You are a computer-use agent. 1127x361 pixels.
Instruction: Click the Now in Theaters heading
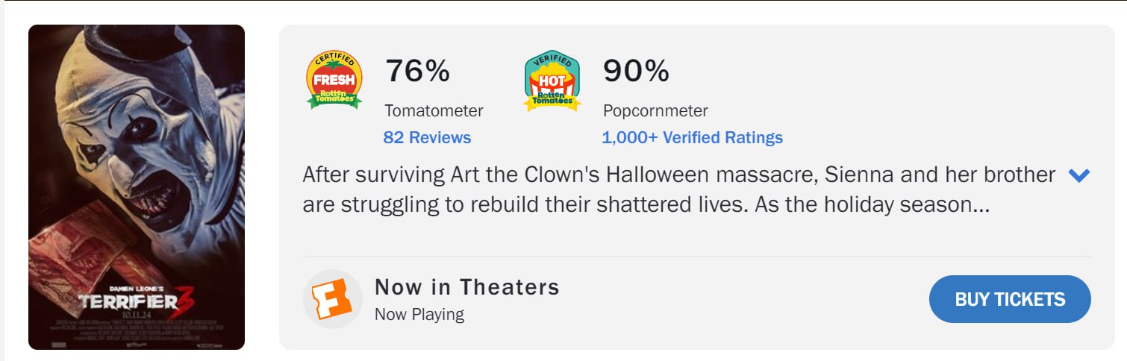466,287
